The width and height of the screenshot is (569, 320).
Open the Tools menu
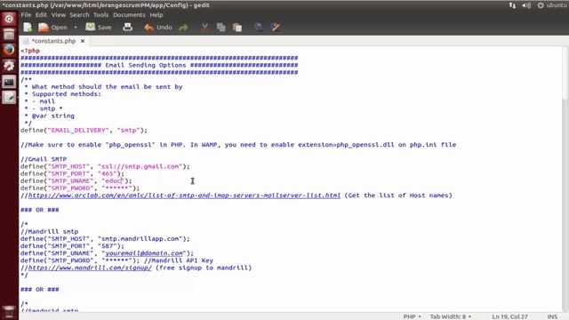(x=100, y=15)
